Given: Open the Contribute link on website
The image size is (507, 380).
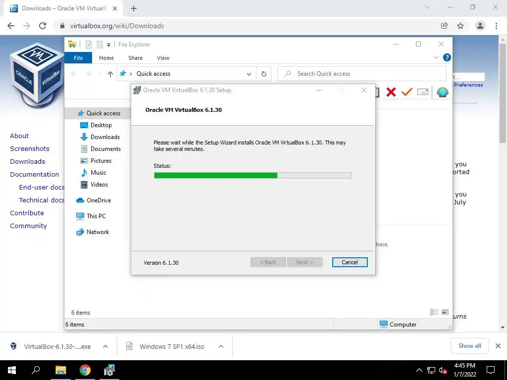Looking at the screenshot, I should (x=27, y=213).
